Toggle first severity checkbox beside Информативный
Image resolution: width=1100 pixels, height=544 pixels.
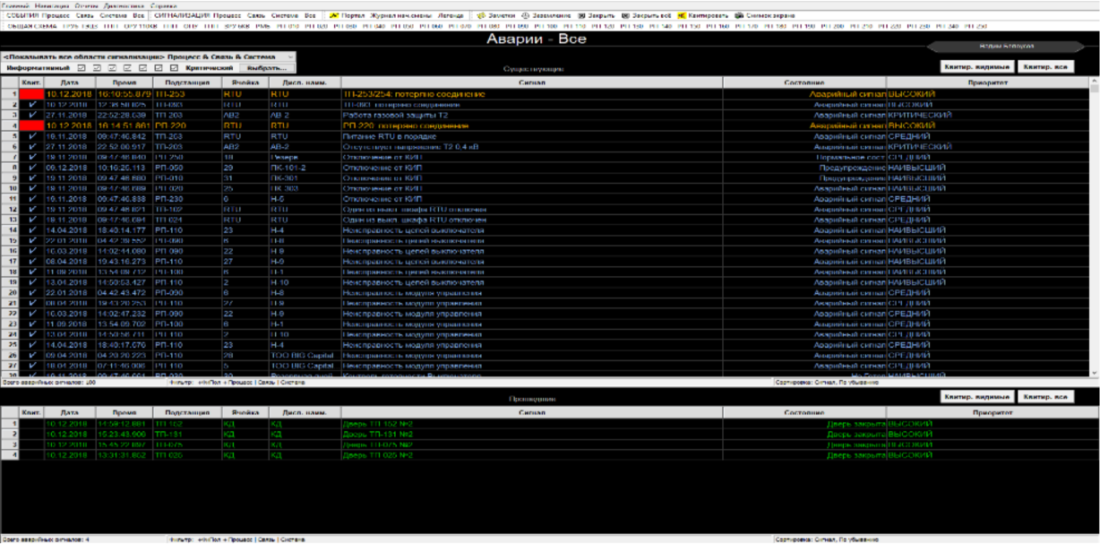click(x=82, y=68)
